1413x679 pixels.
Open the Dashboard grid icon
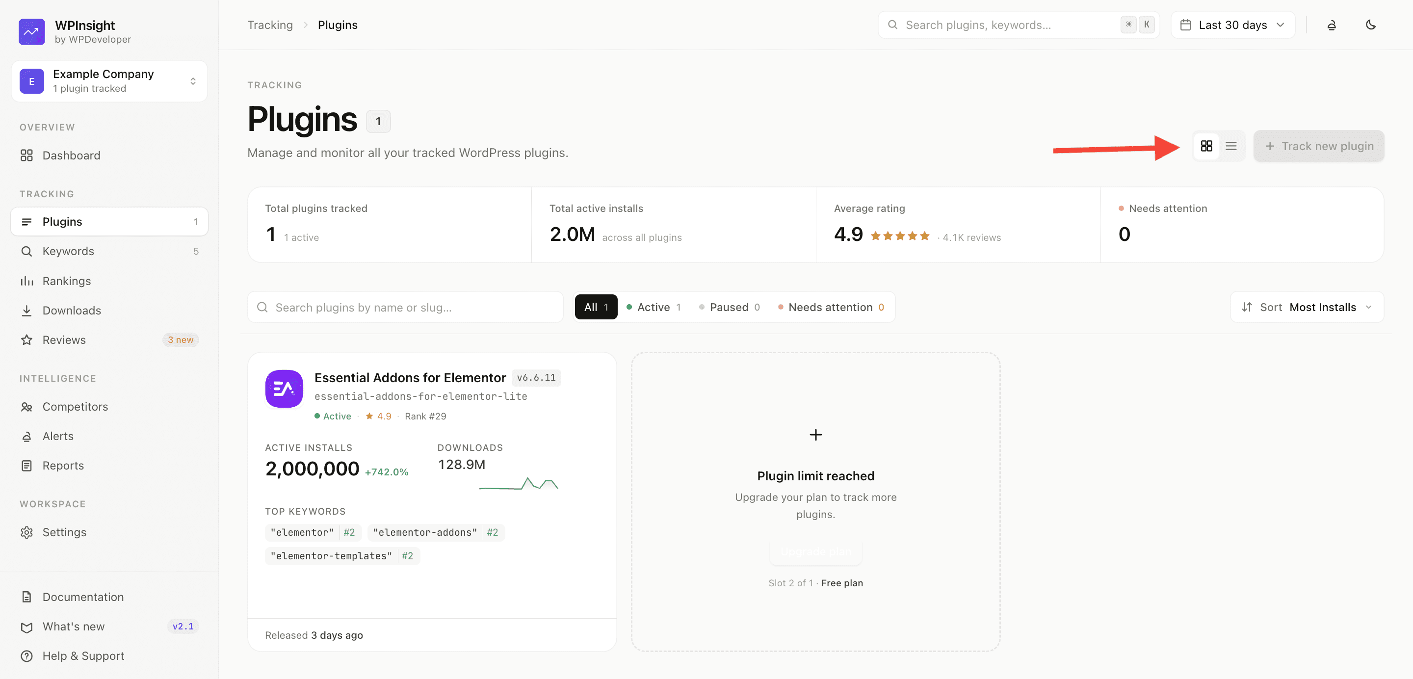pyautogui.click(x=26, y=155)
